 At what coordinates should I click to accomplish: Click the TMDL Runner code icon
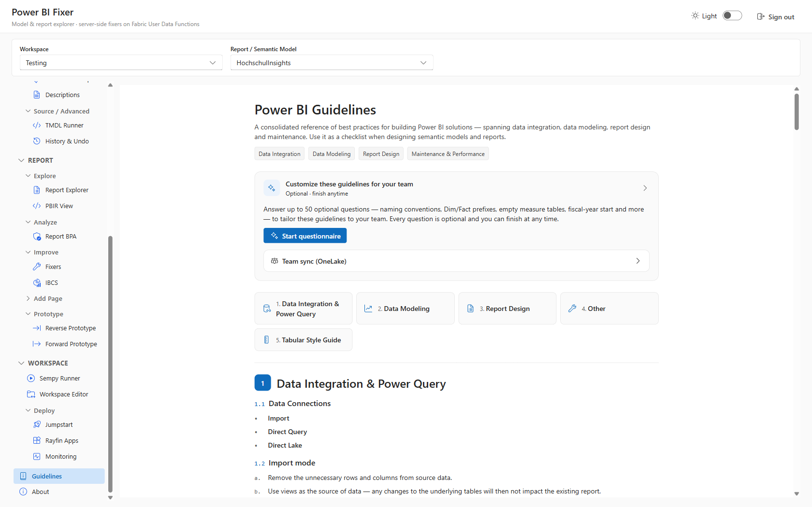coord(37,125)
